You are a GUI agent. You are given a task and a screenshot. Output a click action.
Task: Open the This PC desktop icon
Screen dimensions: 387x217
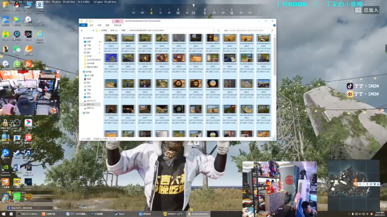click(x=28, y=5)
